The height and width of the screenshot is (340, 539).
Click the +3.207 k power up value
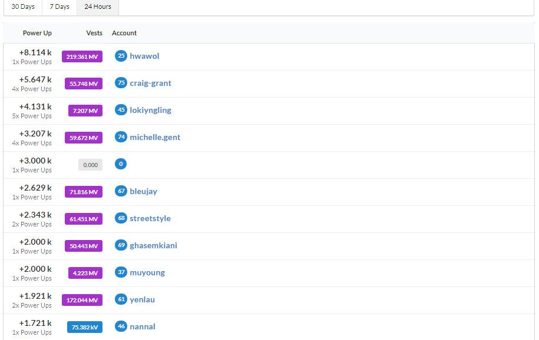point(35,134)
